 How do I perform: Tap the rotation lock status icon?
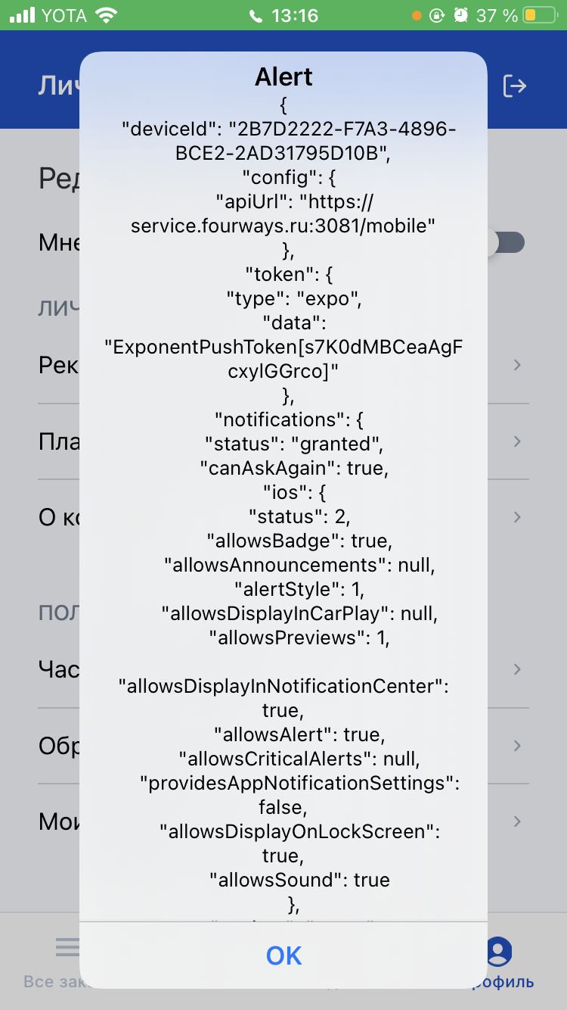[437, 15]
